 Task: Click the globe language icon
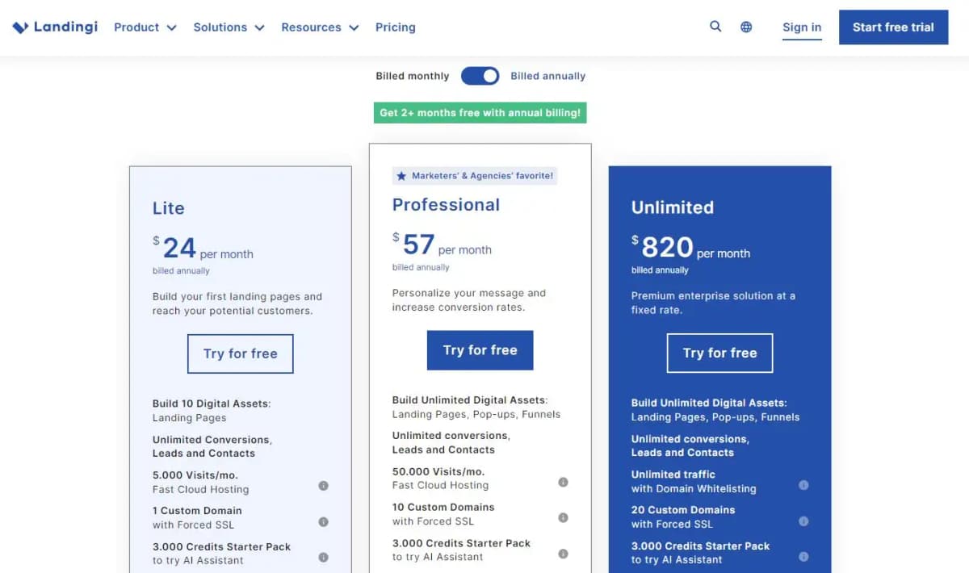coord(746,27)
